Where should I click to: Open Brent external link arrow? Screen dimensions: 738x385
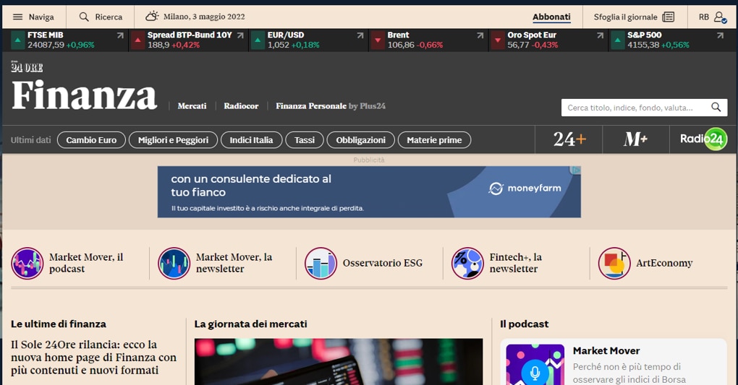(480, 35)
